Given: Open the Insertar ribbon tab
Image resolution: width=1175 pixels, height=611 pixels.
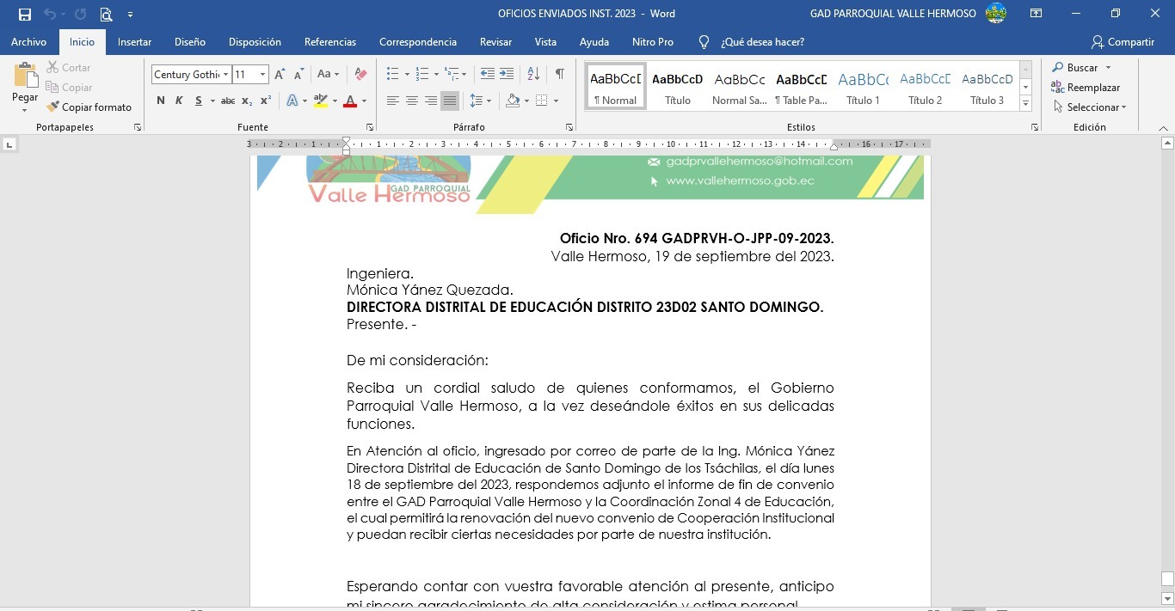Looking at the screenshot, I should pyautogui.click(x=134, y=42).
